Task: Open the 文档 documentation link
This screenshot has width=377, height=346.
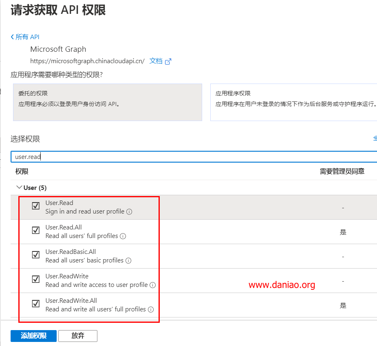Action: pos(156,61)
